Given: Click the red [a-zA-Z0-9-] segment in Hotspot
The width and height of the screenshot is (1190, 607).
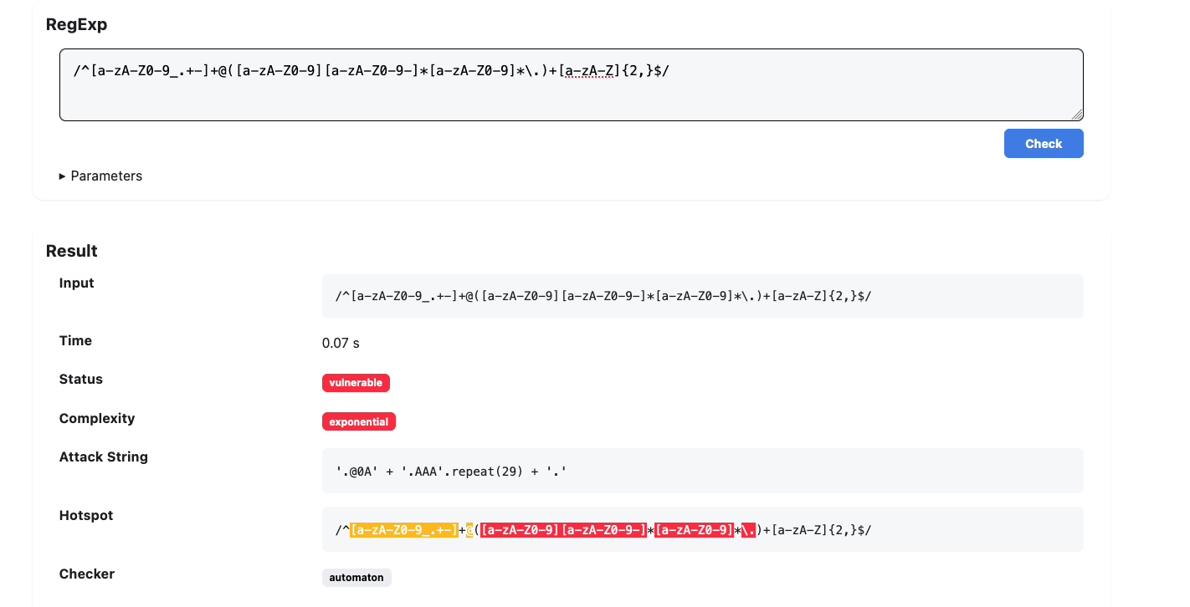Looking at the screenshot, I should [x=603, y=530].
